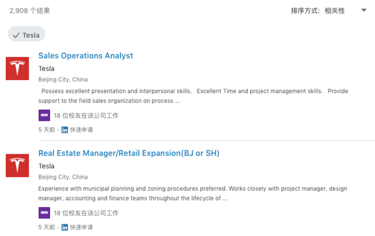The width and height of the screenshot is (375, 236).
Task: Click 快速申请 quick apply text in second listing
Action: point(81,227)
